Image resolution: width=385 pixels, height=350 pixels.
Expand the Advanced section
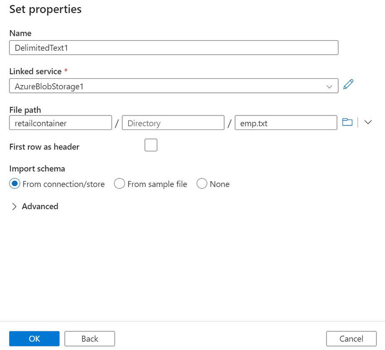tap(34, 206)
